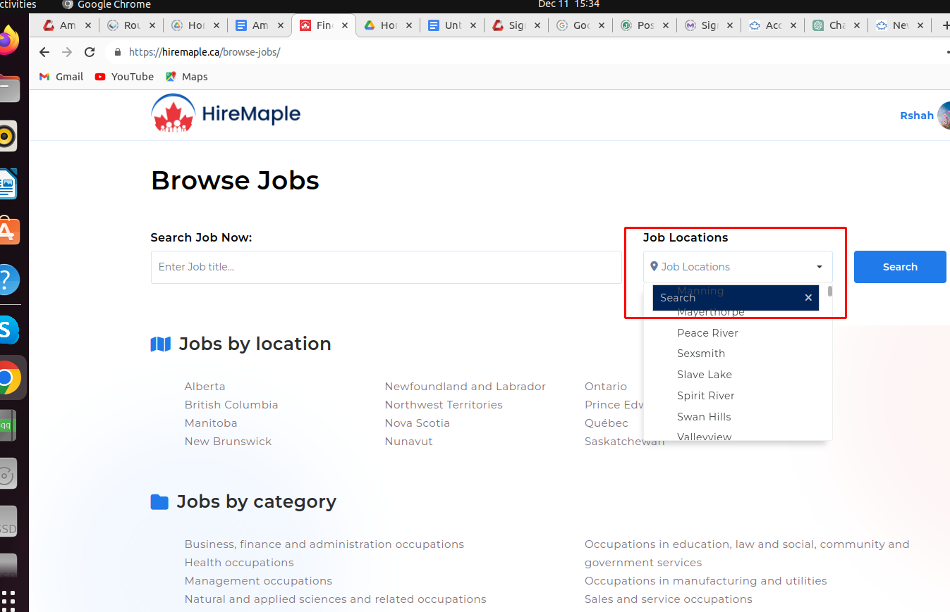Image resolution: width=950 pixels, height=612 pixels.
Task: Close the Rou tab
Action: click(153, 25)
